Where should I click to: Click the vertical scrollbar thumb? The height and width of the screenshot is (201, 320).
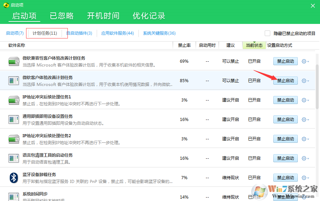(x=317, y=87)
